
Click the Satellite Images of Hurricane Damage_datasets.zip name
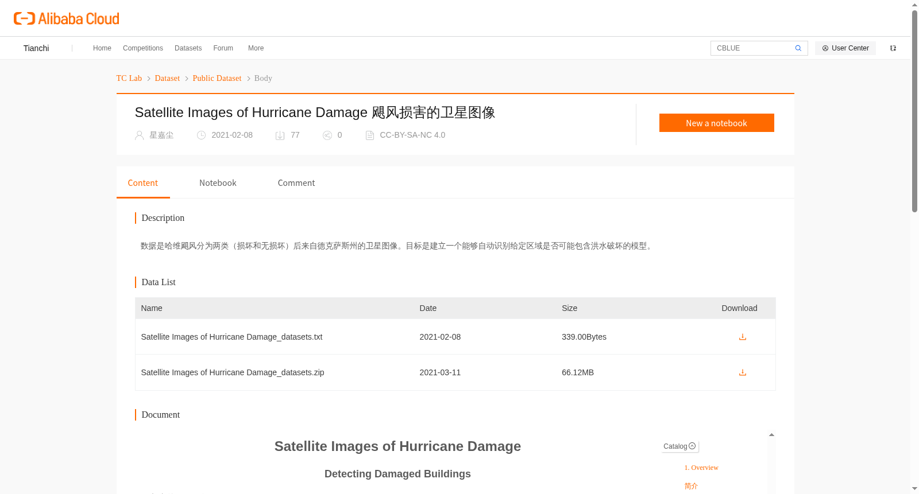coord(233,372)
